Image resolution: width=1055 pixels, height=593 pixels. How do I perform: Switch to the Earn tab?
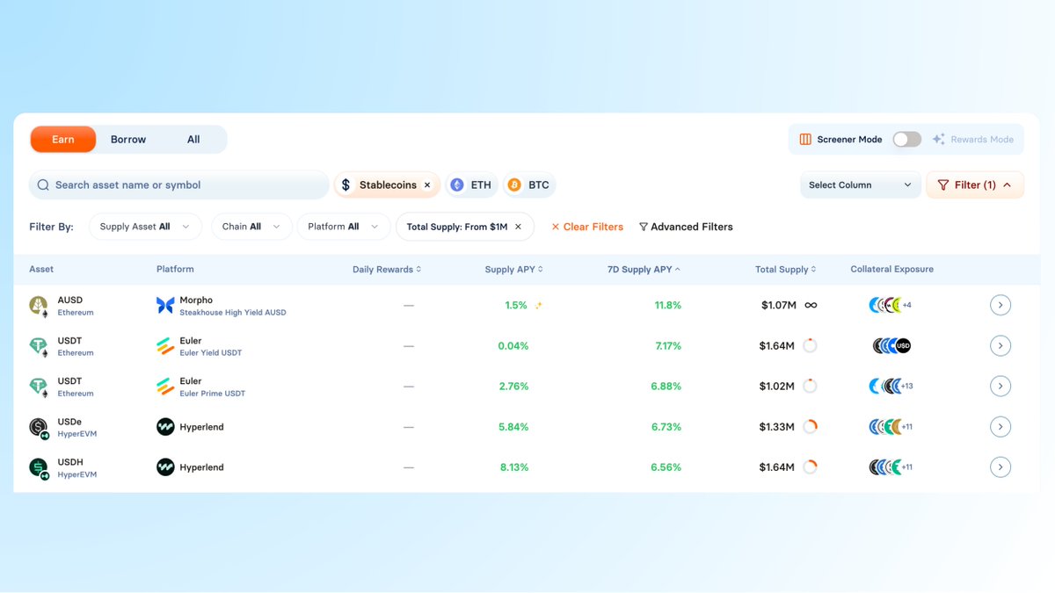click(63, 139)
